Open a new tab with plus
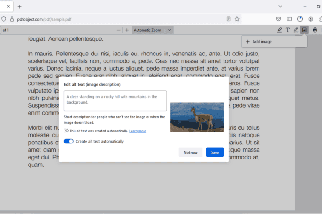Viewport: 322px width, 214px height. 19,7
